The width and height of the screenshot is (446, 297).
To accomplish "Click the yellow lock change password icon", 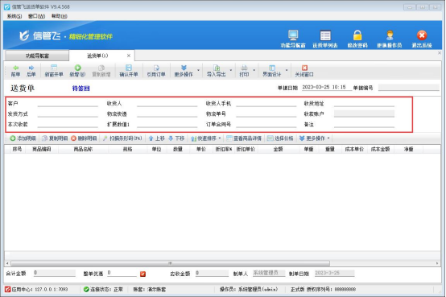I will [357, 35].
